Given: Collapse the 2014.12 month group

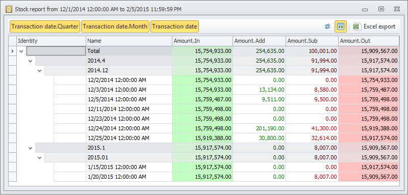Looking at the screenshot, I should [40, 71].
